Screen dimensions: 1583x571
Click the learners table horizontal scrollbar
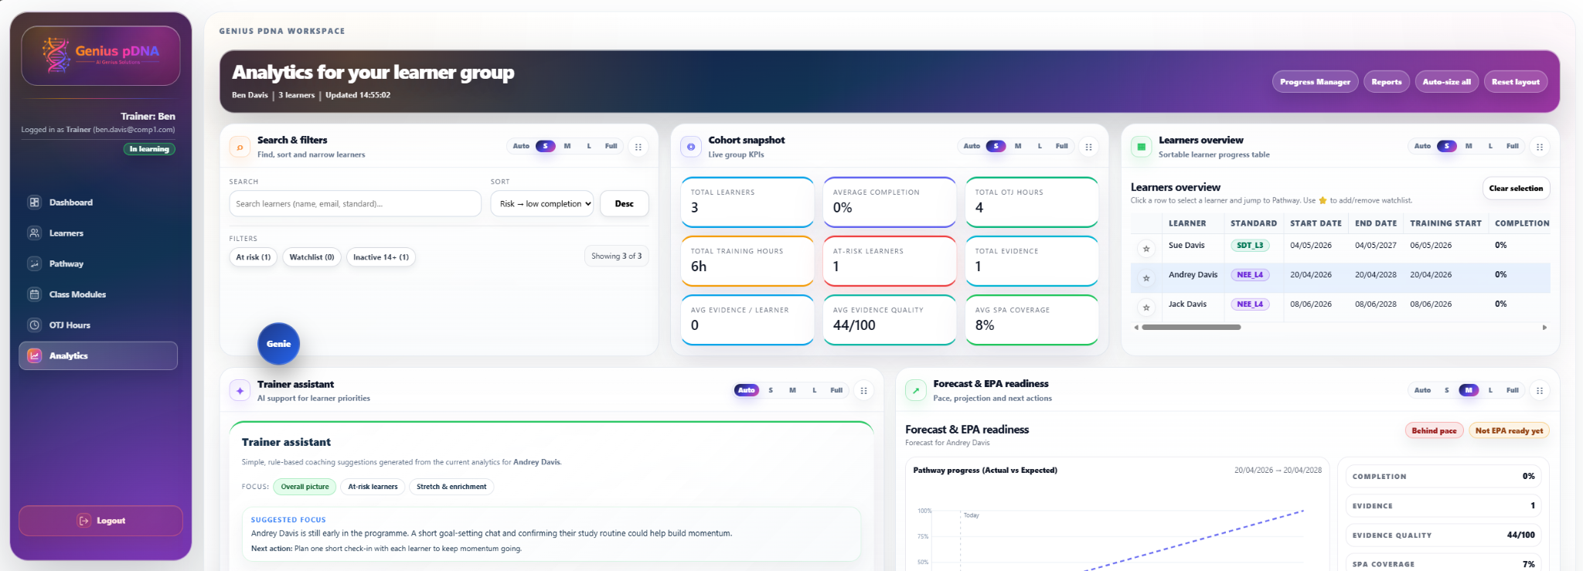[x=1191, y=328]
